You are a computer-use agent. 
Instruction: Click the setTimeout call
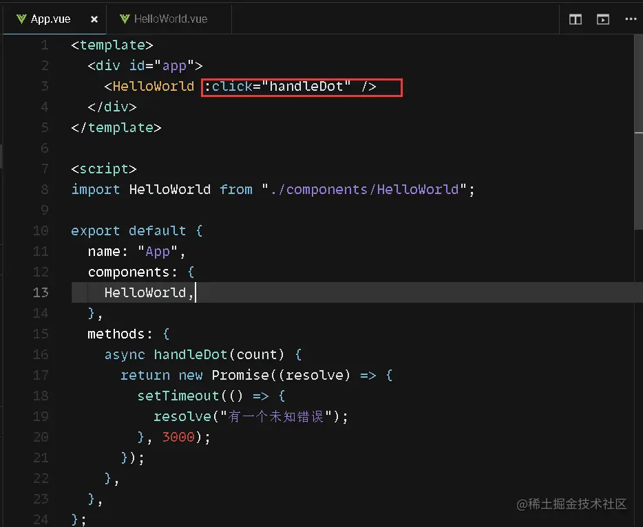pyautogui.click(x=178, y=396)
